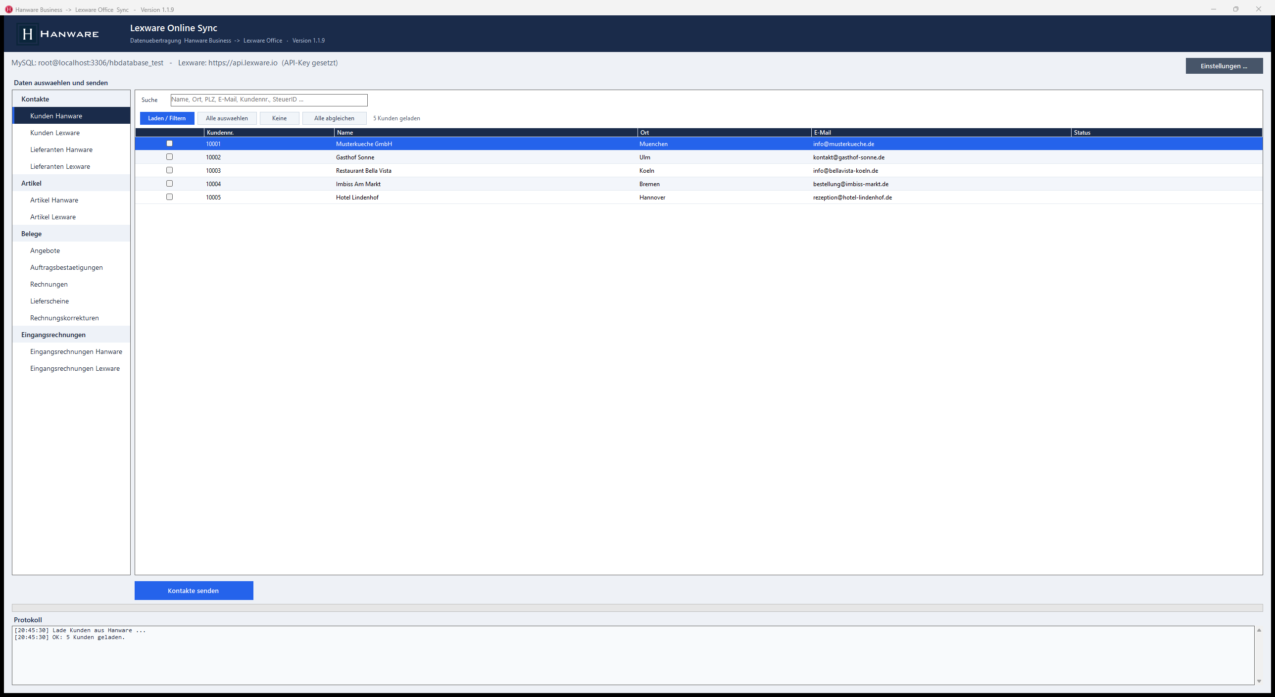Click the Artikel section header
This screenshot has height=697, width=1275.
tap(71, 183)
